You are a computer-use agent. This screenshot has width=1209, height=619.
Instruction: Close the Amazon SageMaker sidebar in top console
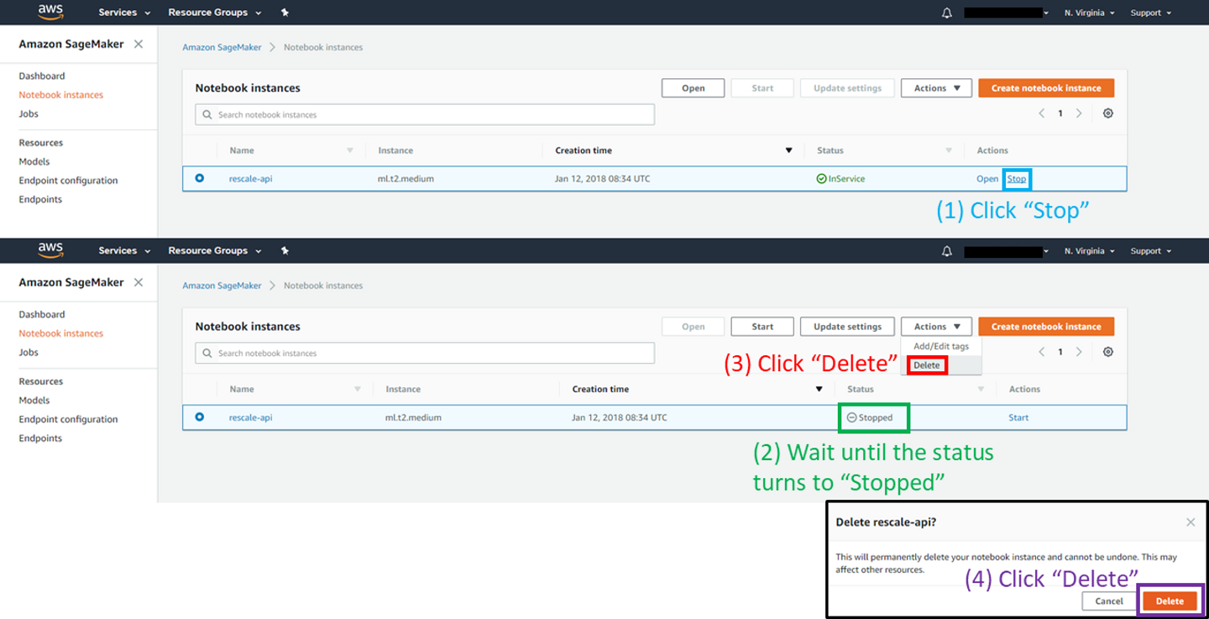click(139, 44)
